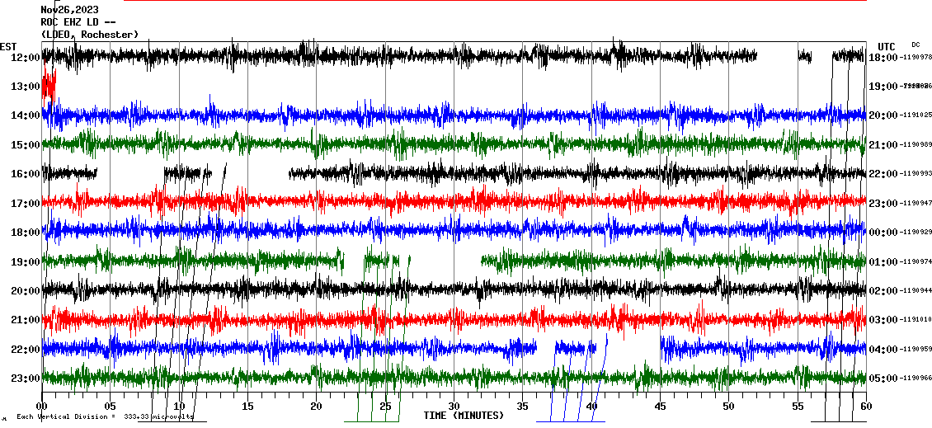
Task: Click the Each Vertical Division scale note
Action: point(105,416)
